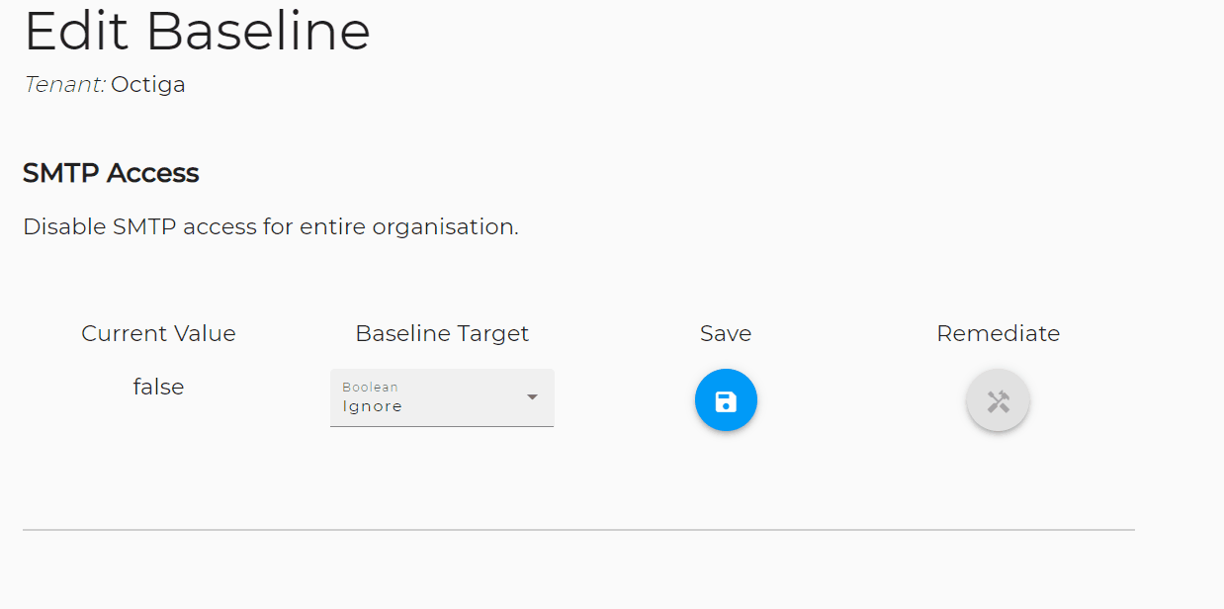Click the Save column label
This screenshot has width=1224, height=609.
point(725,333)
